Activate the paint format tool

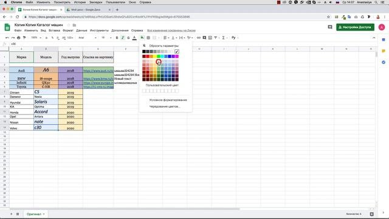point(24,38)
